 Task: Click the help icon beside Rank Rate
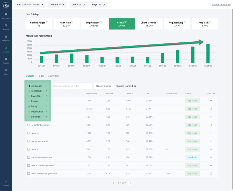[72, 22]
